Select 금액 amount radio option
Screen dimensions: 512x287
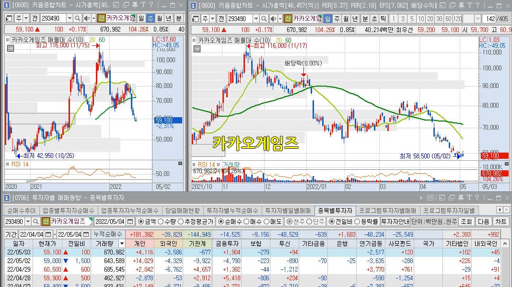pos(141,221)
